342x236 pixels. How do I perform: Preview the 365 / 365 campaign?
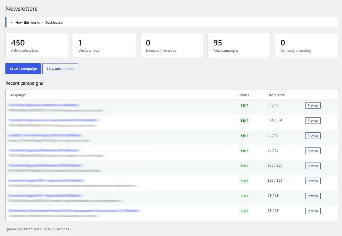(313, 166)
